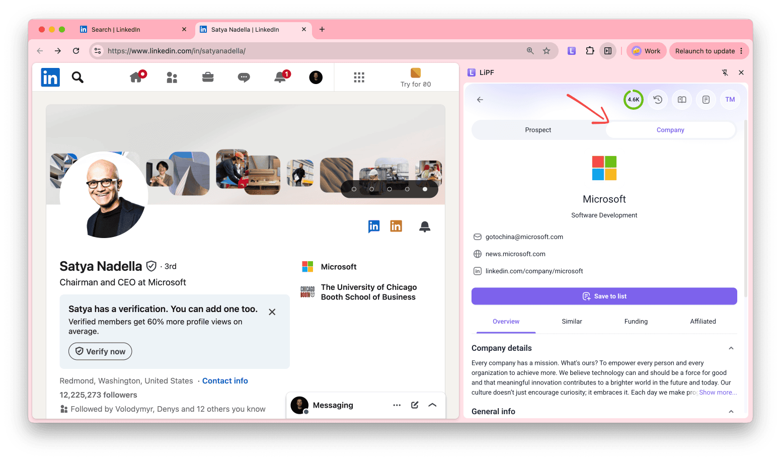Select the first banner carousel dot
This screenshot has height=460, width=781.
pos(354,189)
